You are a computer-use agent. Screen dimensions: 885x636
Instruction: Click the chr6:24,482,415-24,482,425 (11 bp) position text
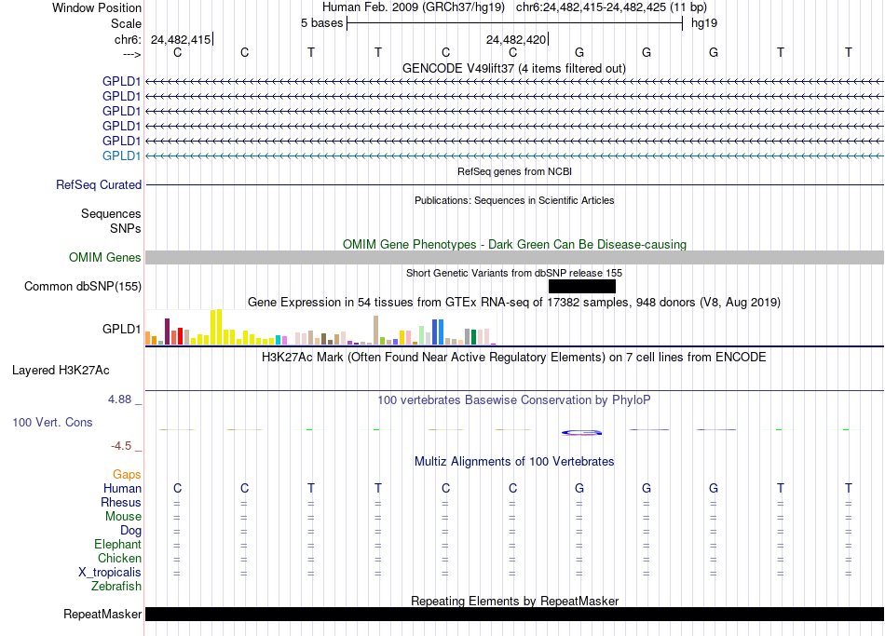click(x=611, y=7)
